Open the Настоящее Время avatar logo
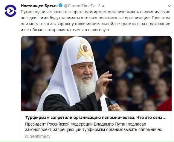This screenshot has width=174, height=142. tap(10, 11)
